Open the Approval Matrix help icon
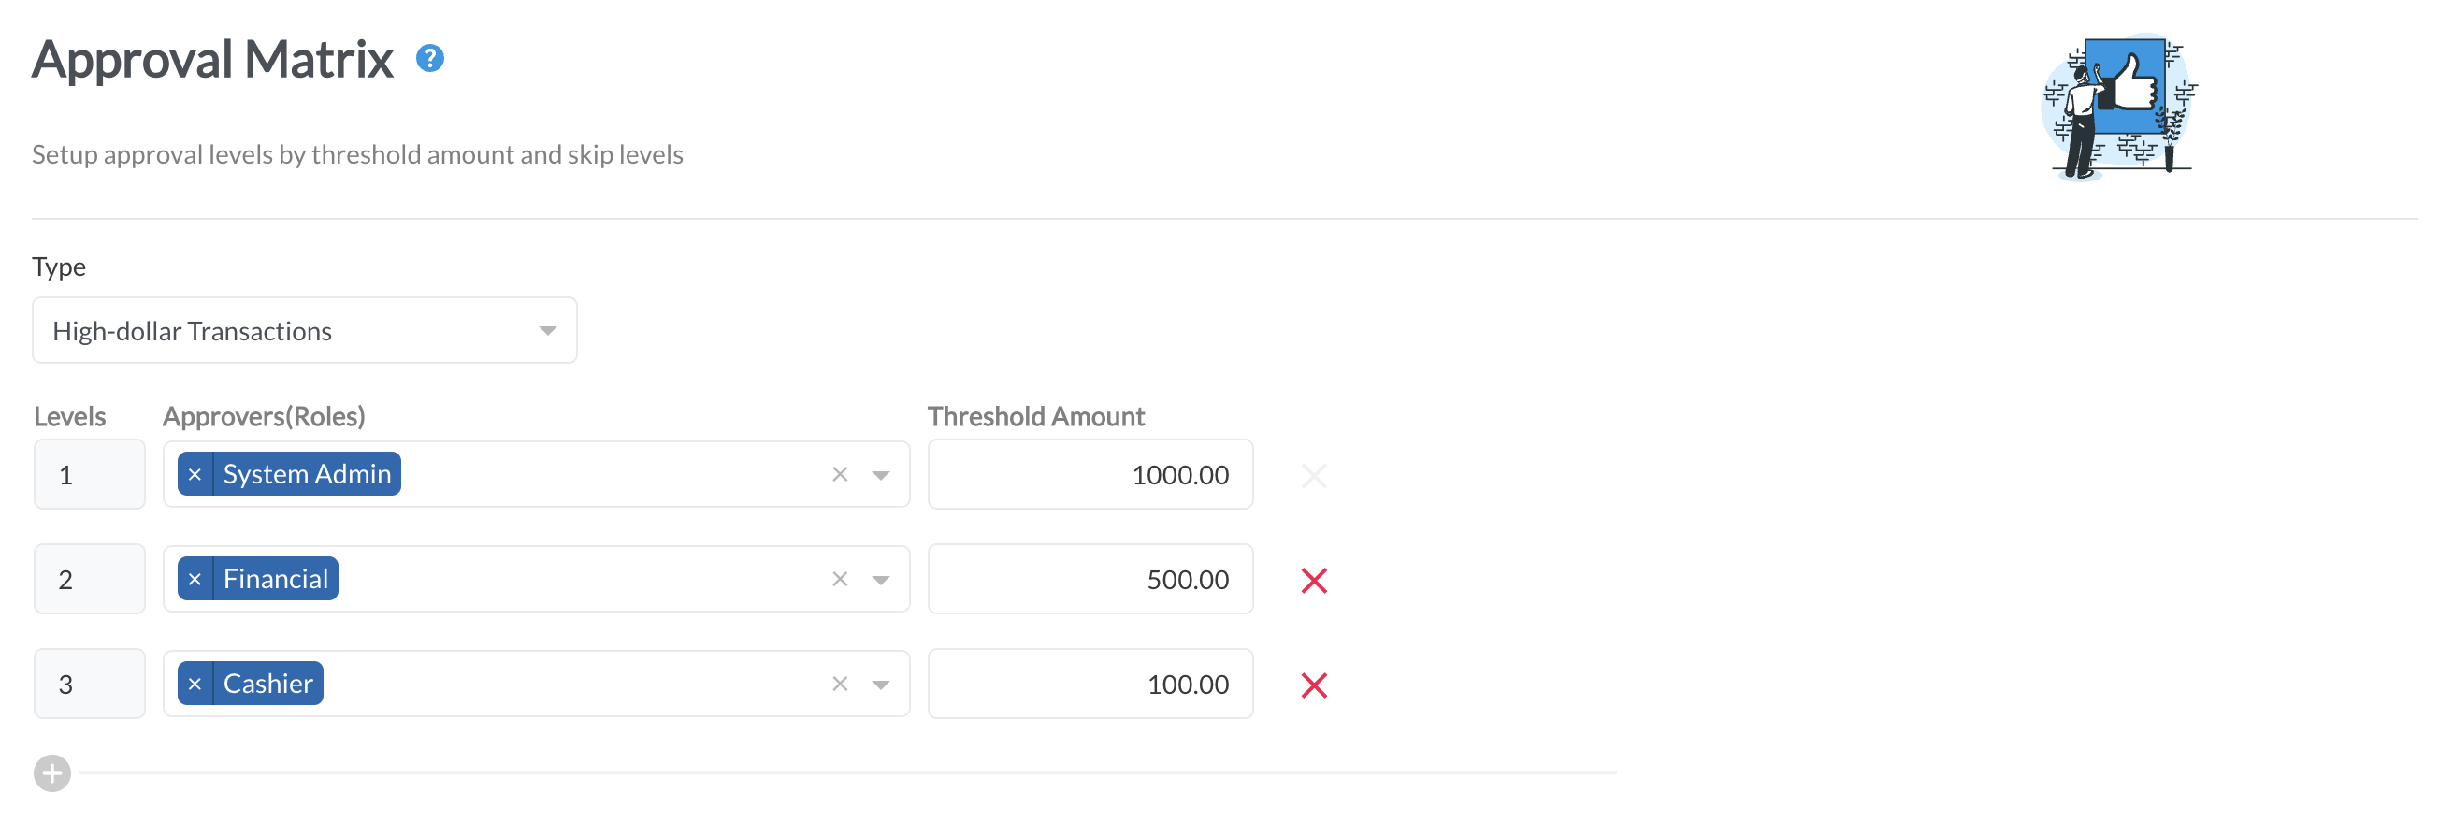 (x=430, y=59)
